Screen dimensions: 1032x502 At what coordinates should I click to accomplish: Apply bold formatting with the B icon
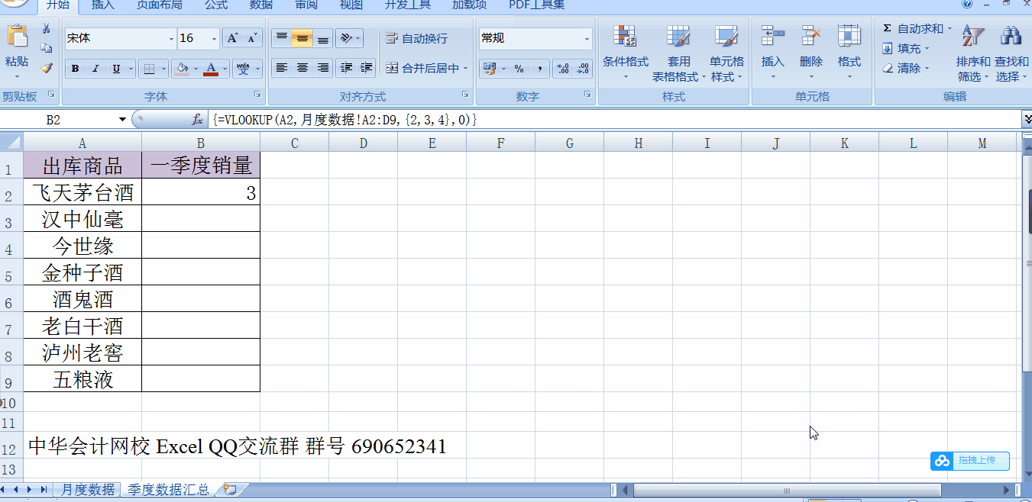75,68
